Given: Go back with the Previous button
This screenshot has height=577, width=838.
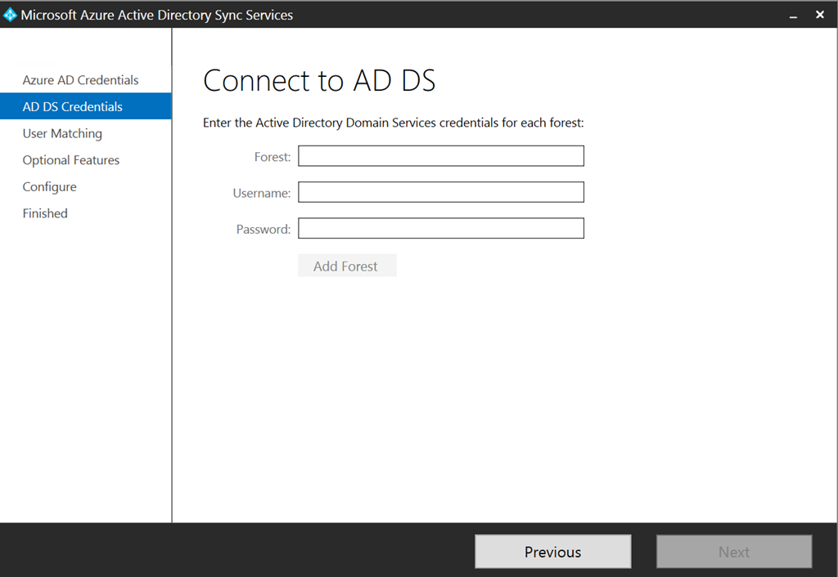Looking at the screenshot, I should tap(552, 552).
